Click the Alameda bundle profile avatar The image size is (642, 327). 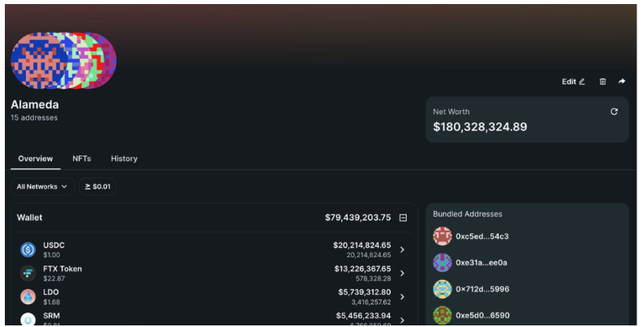[x=63, y=61]
